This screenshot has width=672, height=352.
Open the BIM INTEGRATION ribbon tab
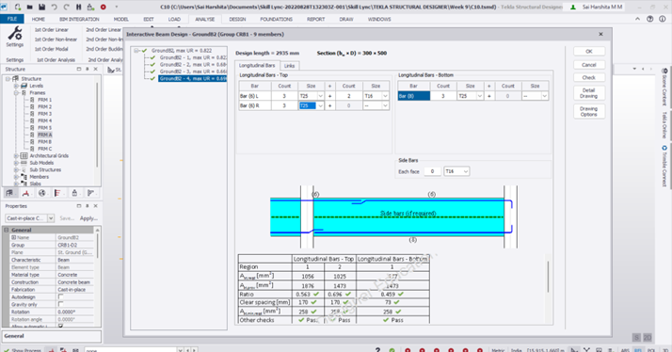click(x=79, y=19)
